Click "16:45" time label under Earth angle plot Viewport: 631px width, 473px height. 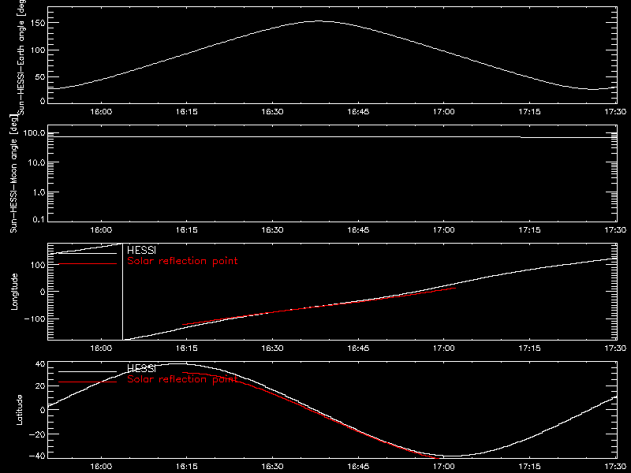point(358,112)
